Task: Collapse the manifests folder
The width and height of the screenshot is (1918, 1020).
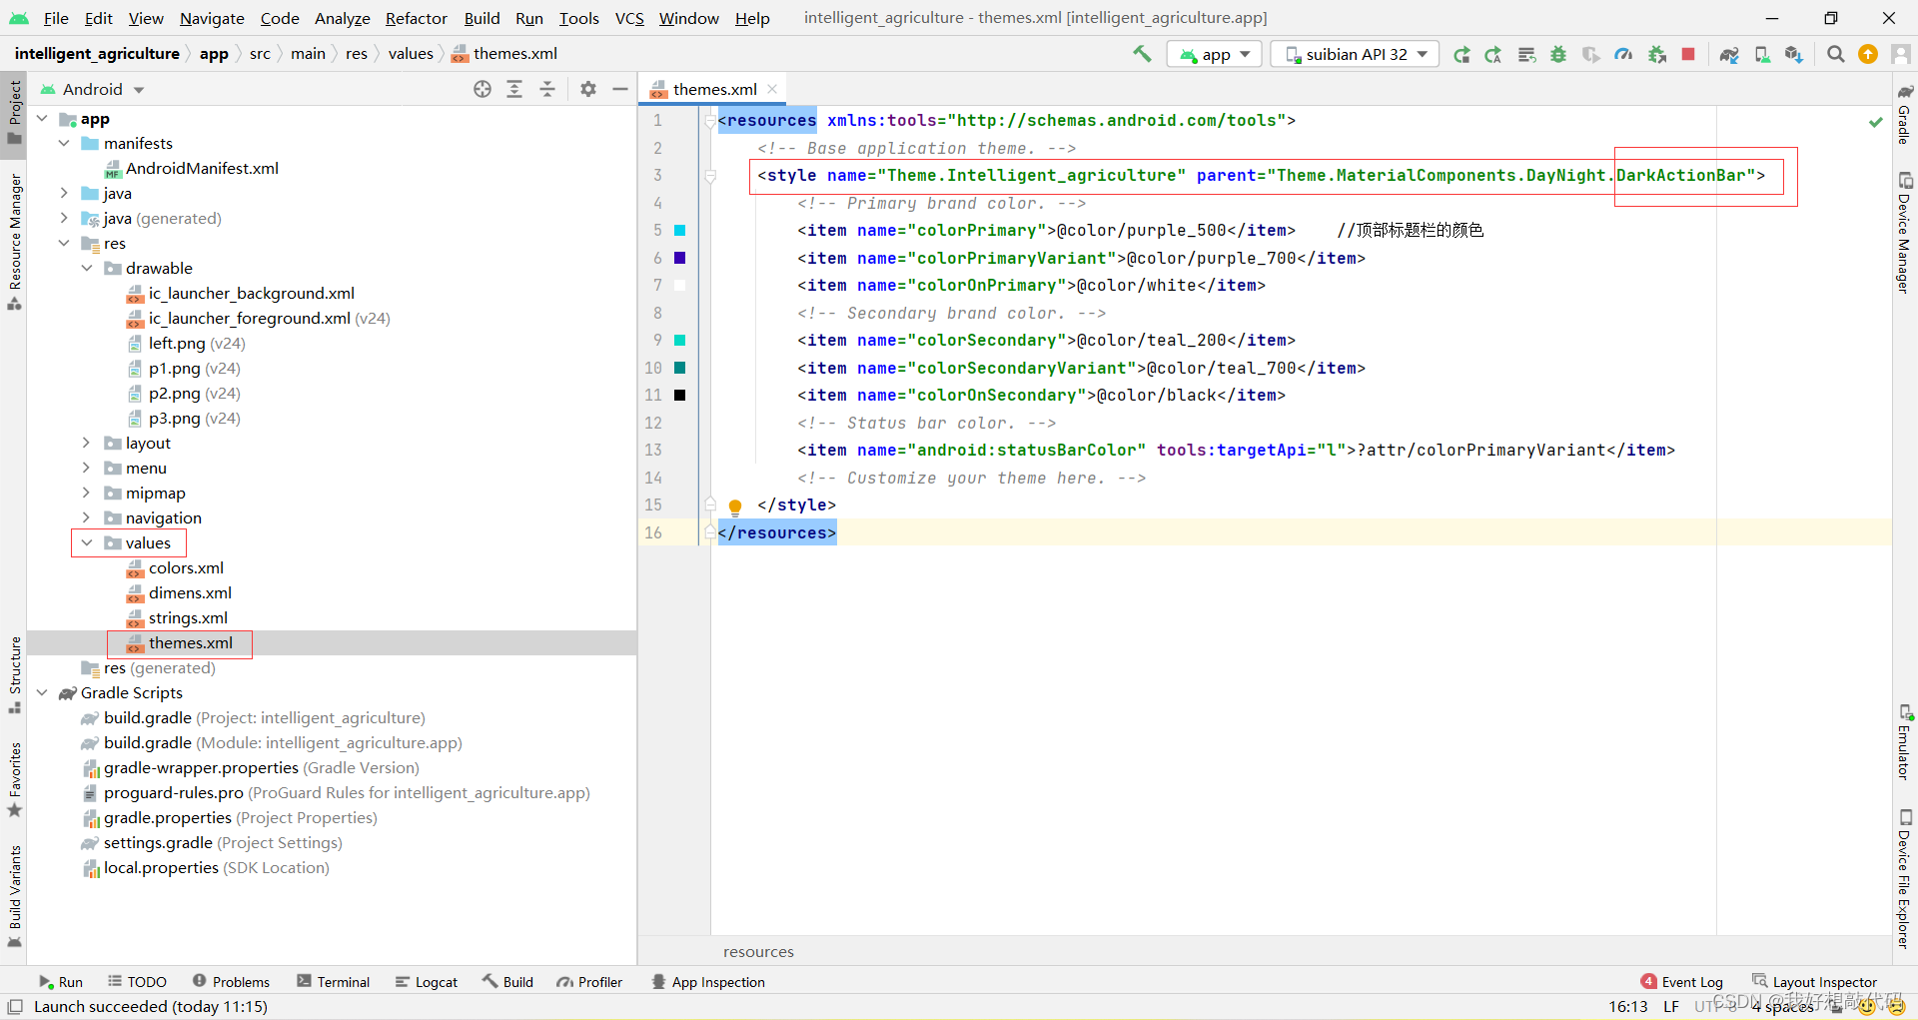Action: [64, 143]
